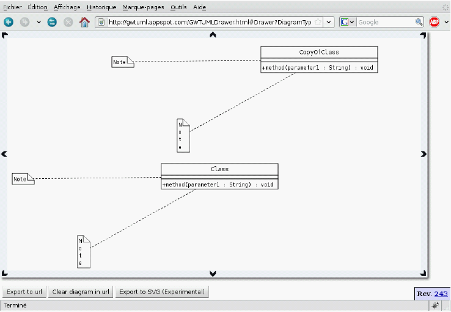This screenshot has height=312, width=451.
Task: Click the Export to url button
Action: pos(24,292)
